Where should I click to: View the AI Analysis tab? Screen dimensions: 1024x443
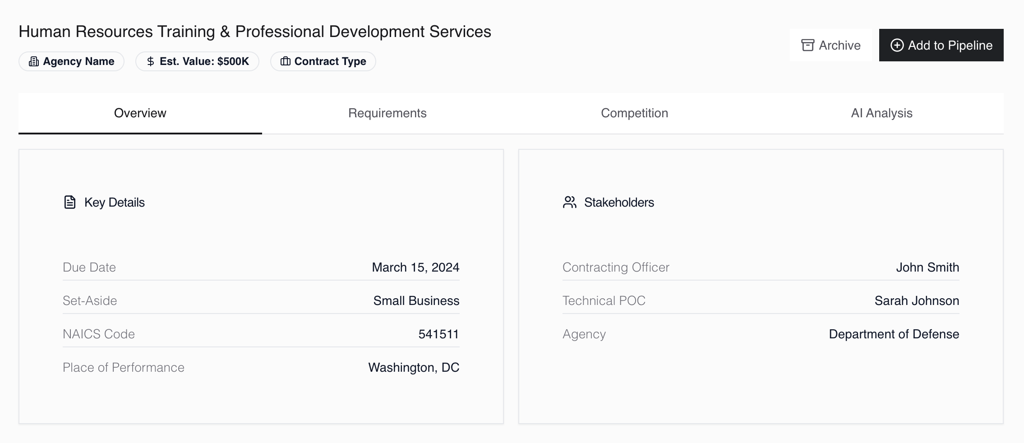[881, 113]
